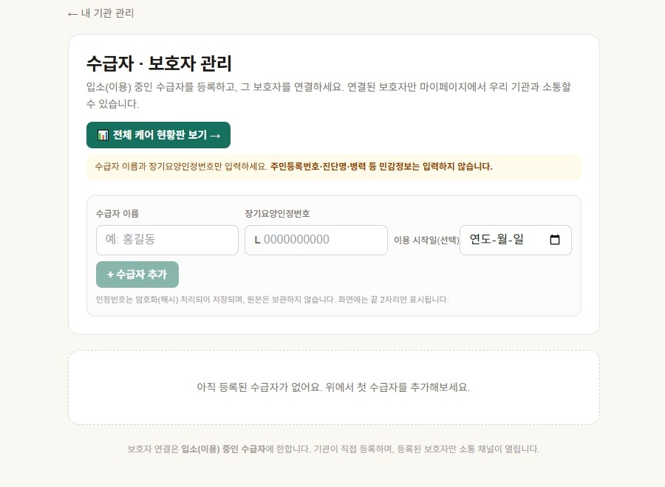
Task: Go back via '내 기관 관리' link
Action: [x=101, y=13]
